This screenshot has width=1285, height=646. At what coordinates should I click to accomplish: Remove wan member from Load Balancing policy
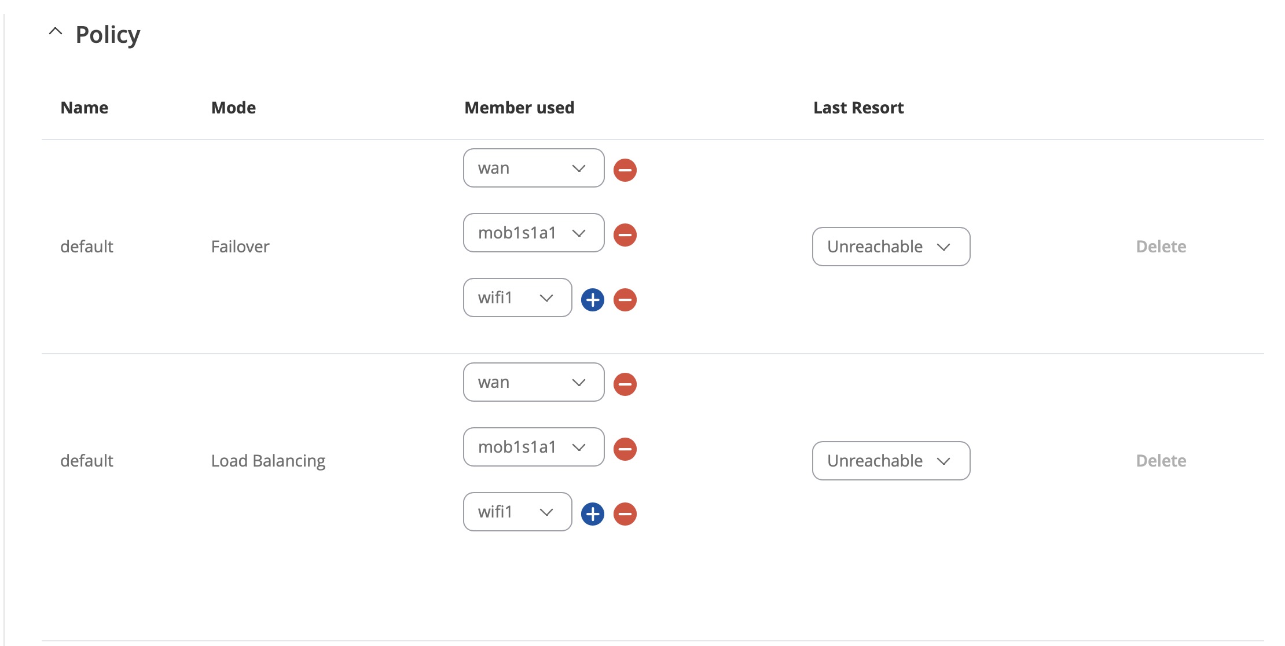(625, 384)
